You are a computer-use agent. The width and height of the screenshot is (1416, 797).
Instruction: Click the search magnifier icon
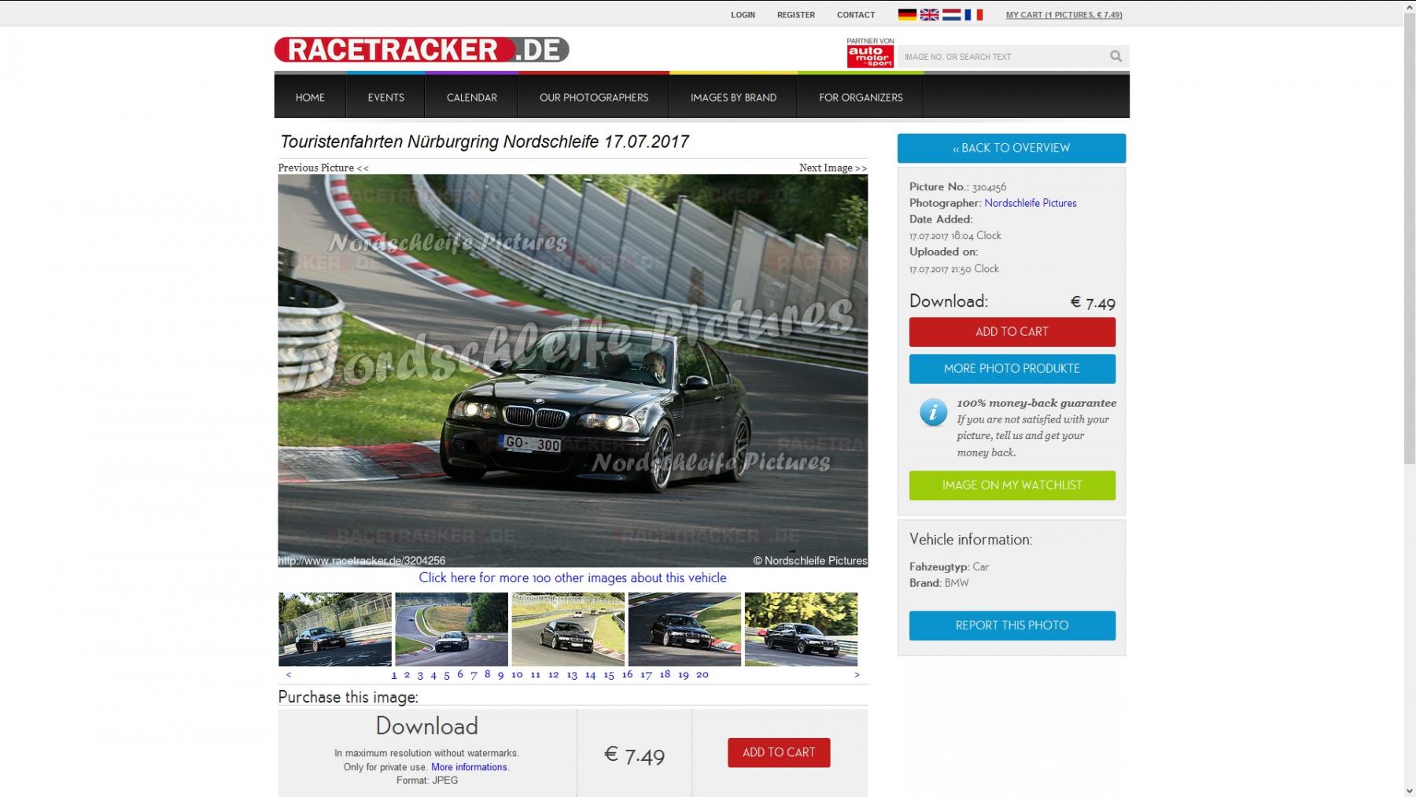click(1115, 56)
